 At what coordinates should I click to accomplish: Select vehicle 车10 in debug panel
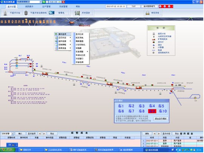tap(162, 111)
